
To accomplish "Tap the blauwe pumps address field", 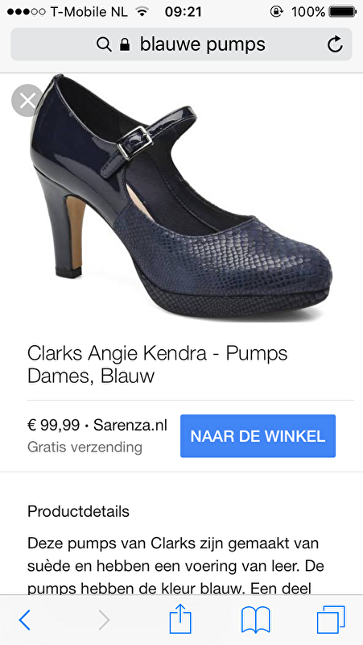I will tap(182, 44).
